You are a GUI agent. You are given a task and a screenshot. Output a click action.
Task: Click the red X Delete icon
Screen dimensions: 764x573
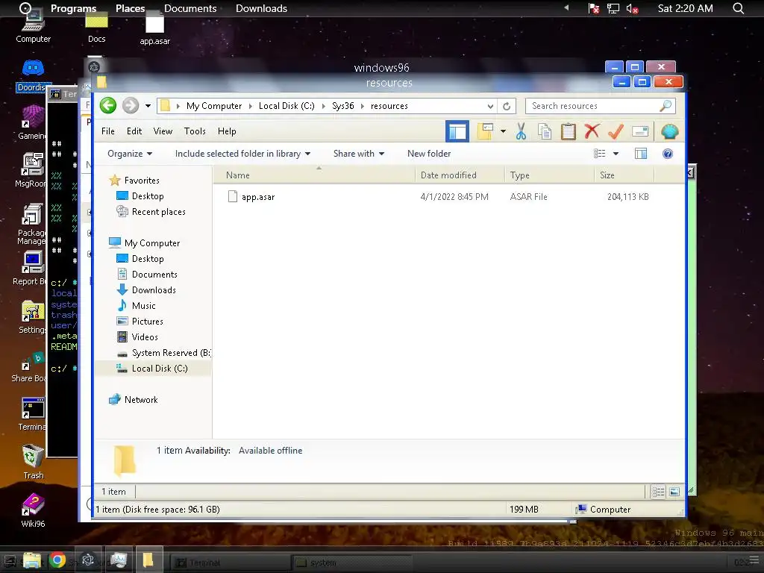click(592, 131)
